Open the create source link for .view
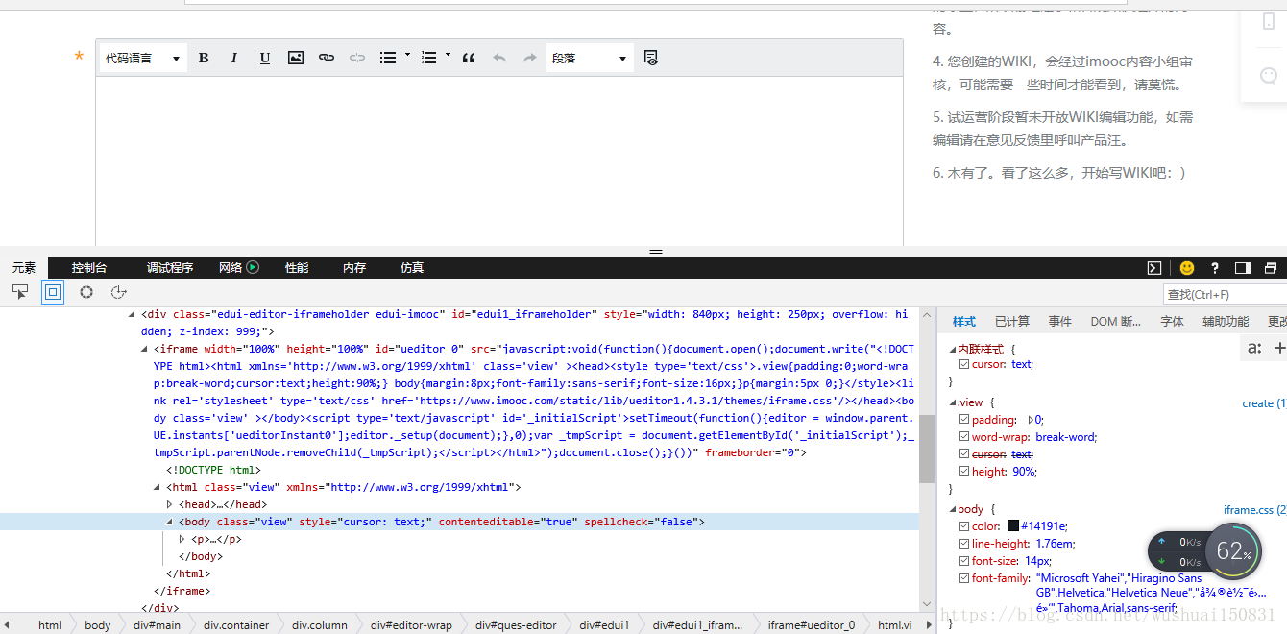The width and height of the screenshot is (1287, 634). coord(1263,403)
